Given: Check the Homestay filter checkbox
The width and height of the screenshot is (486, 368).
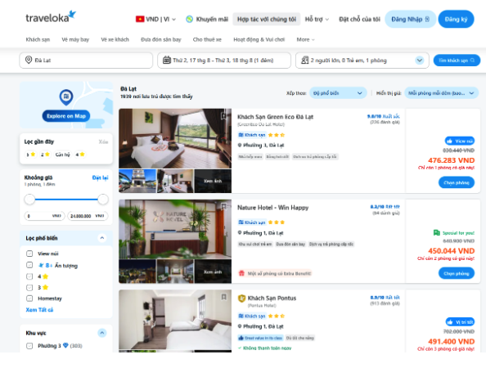Looking at the screenshot, I should tap(29, 298).
